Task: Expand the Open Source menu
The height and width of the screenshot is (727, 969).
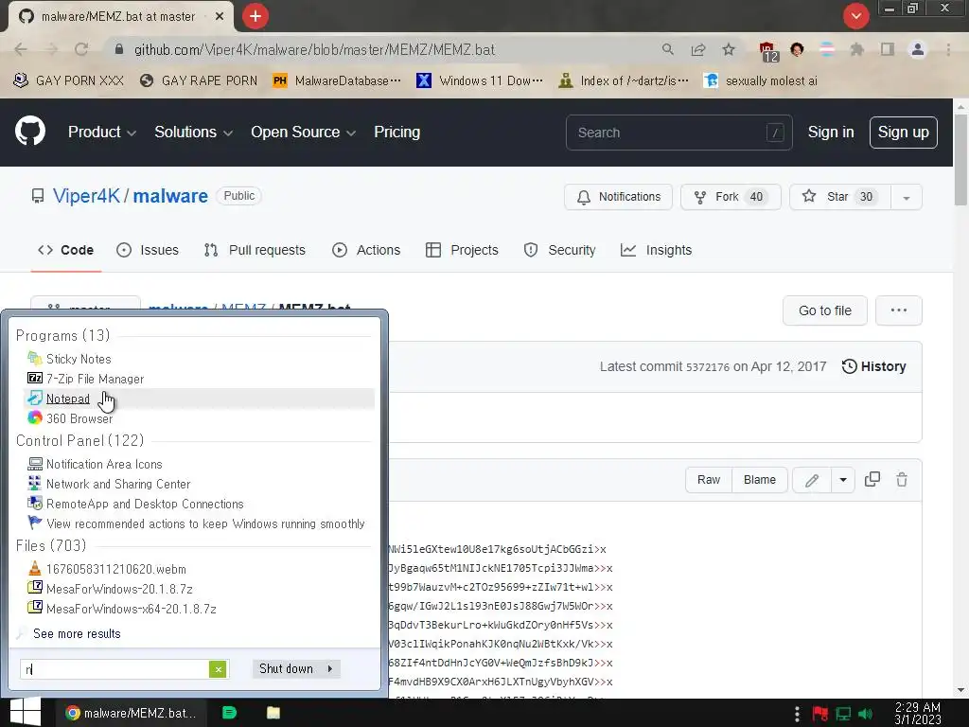Action: (x=303, y=132)
